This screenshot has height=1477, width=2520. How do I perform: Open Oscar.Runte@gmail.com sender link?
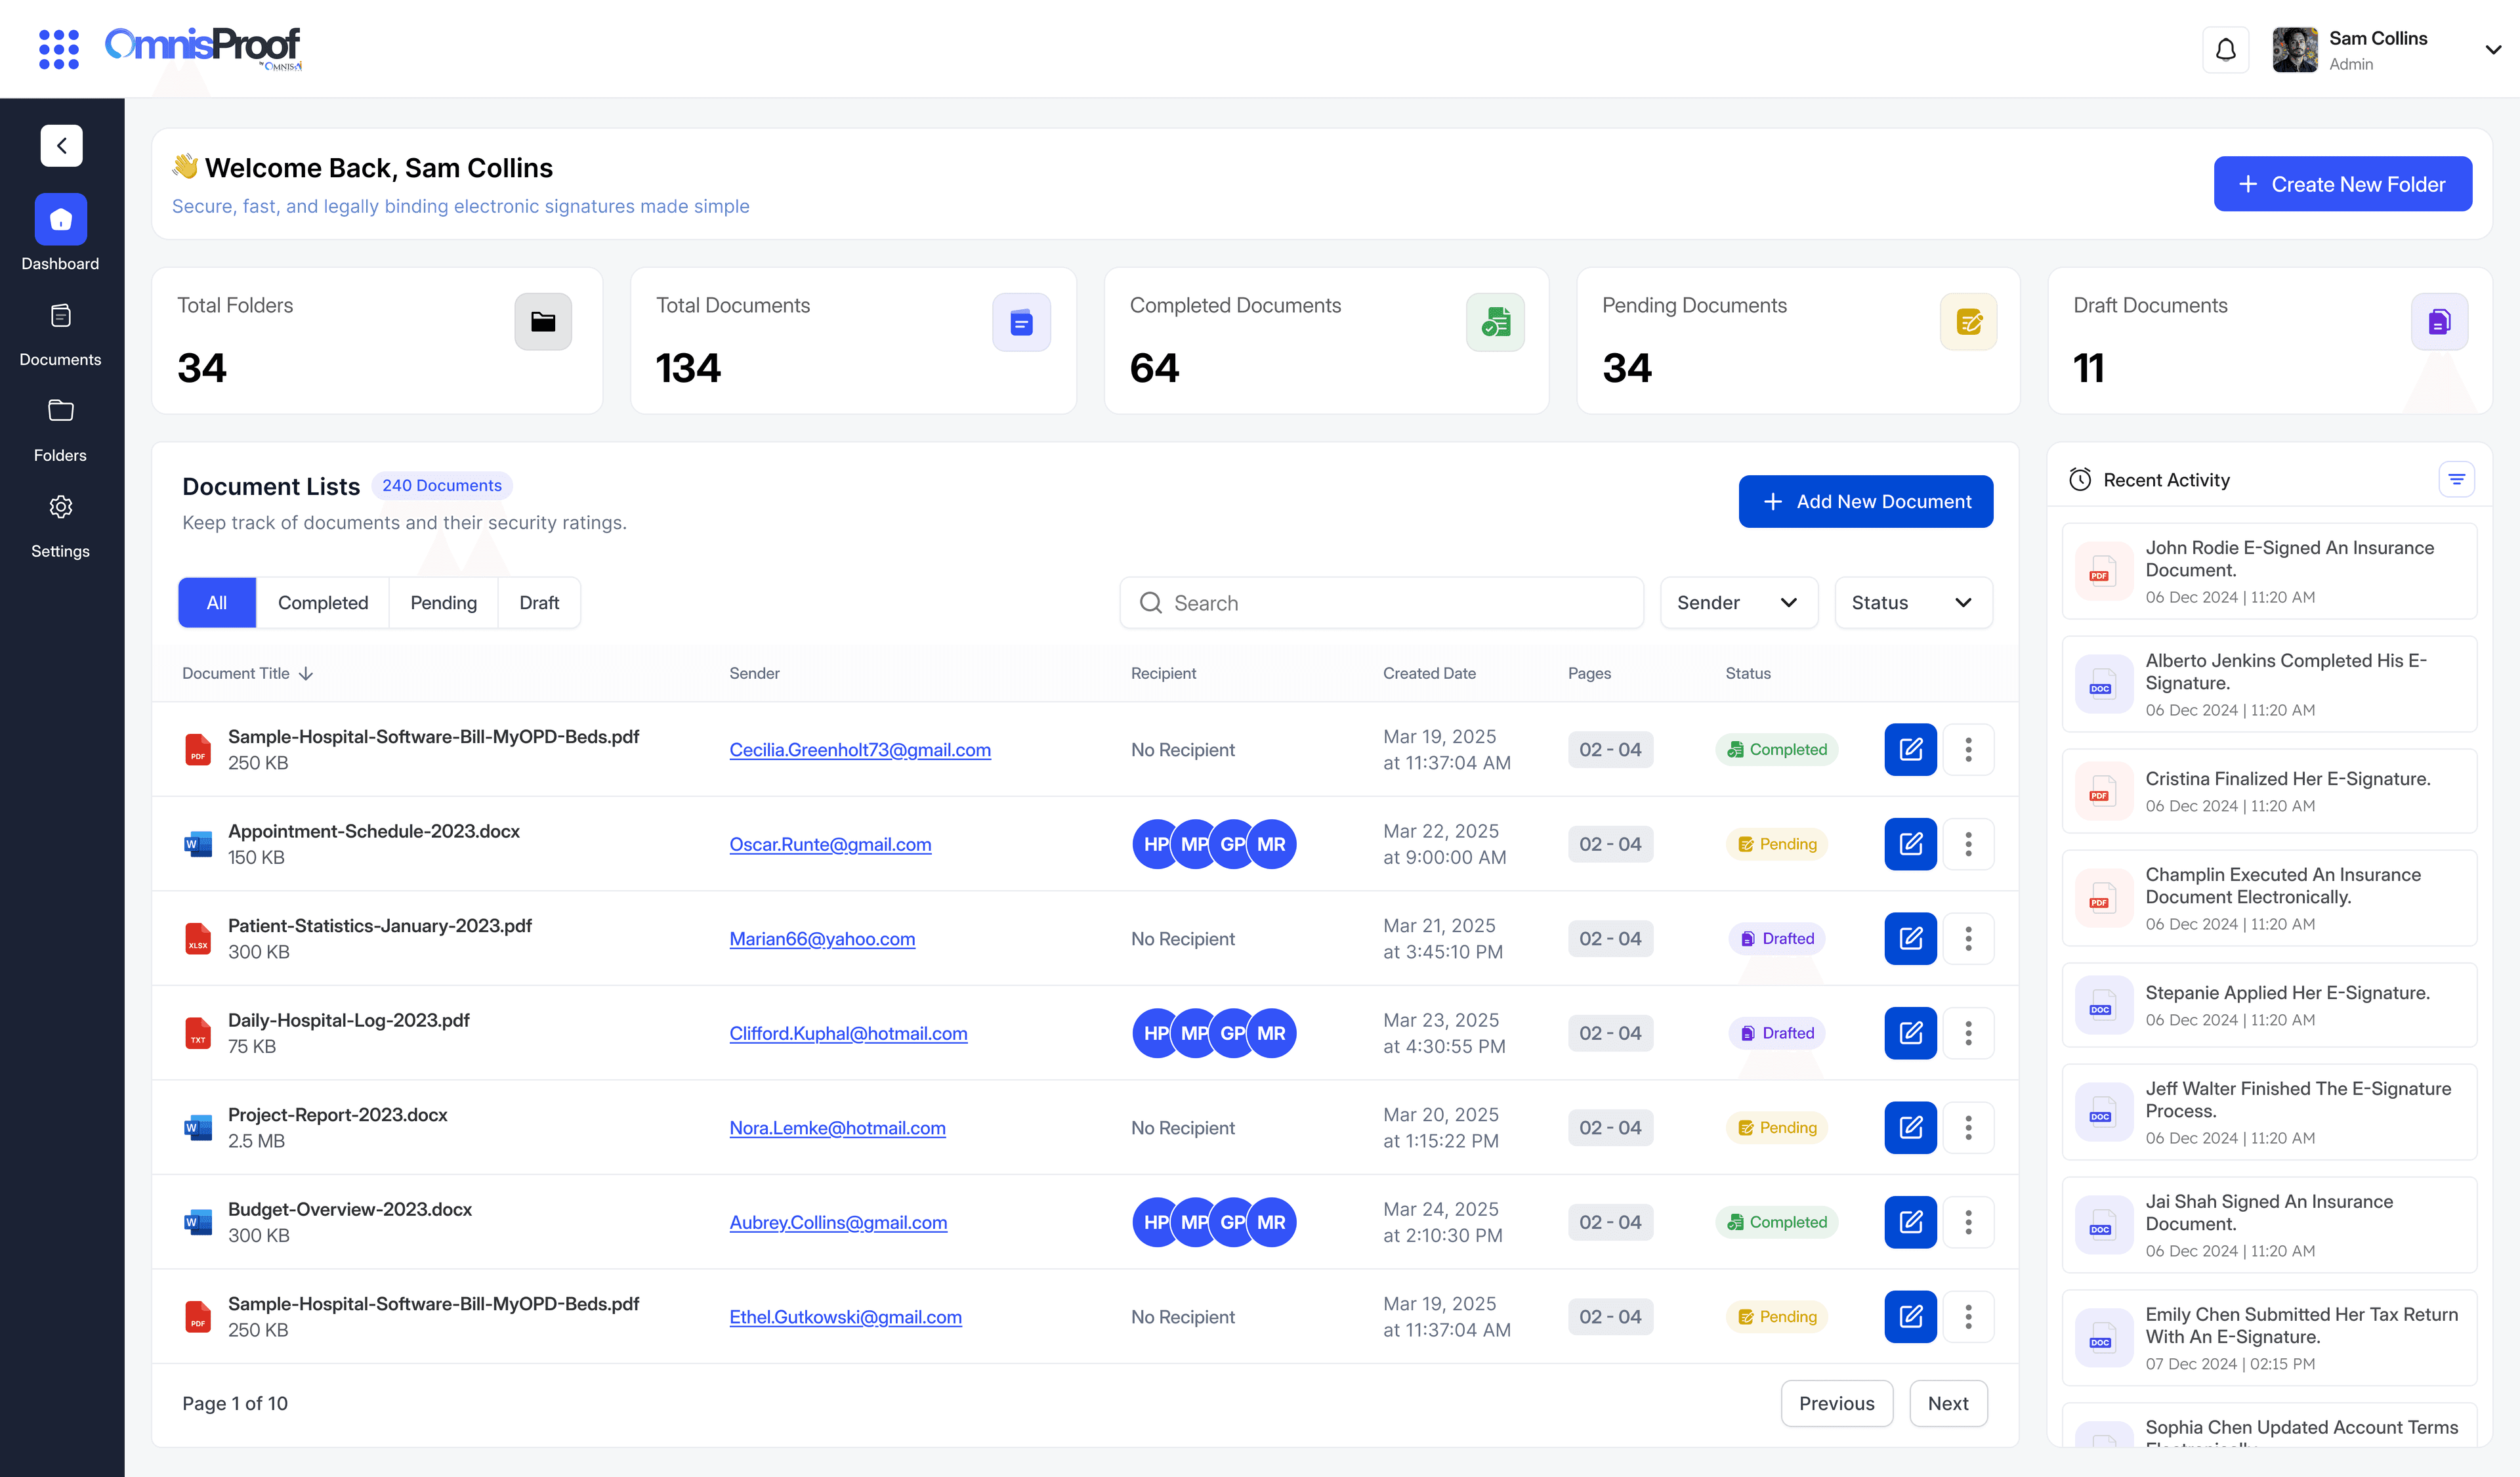tap(830, 845)
